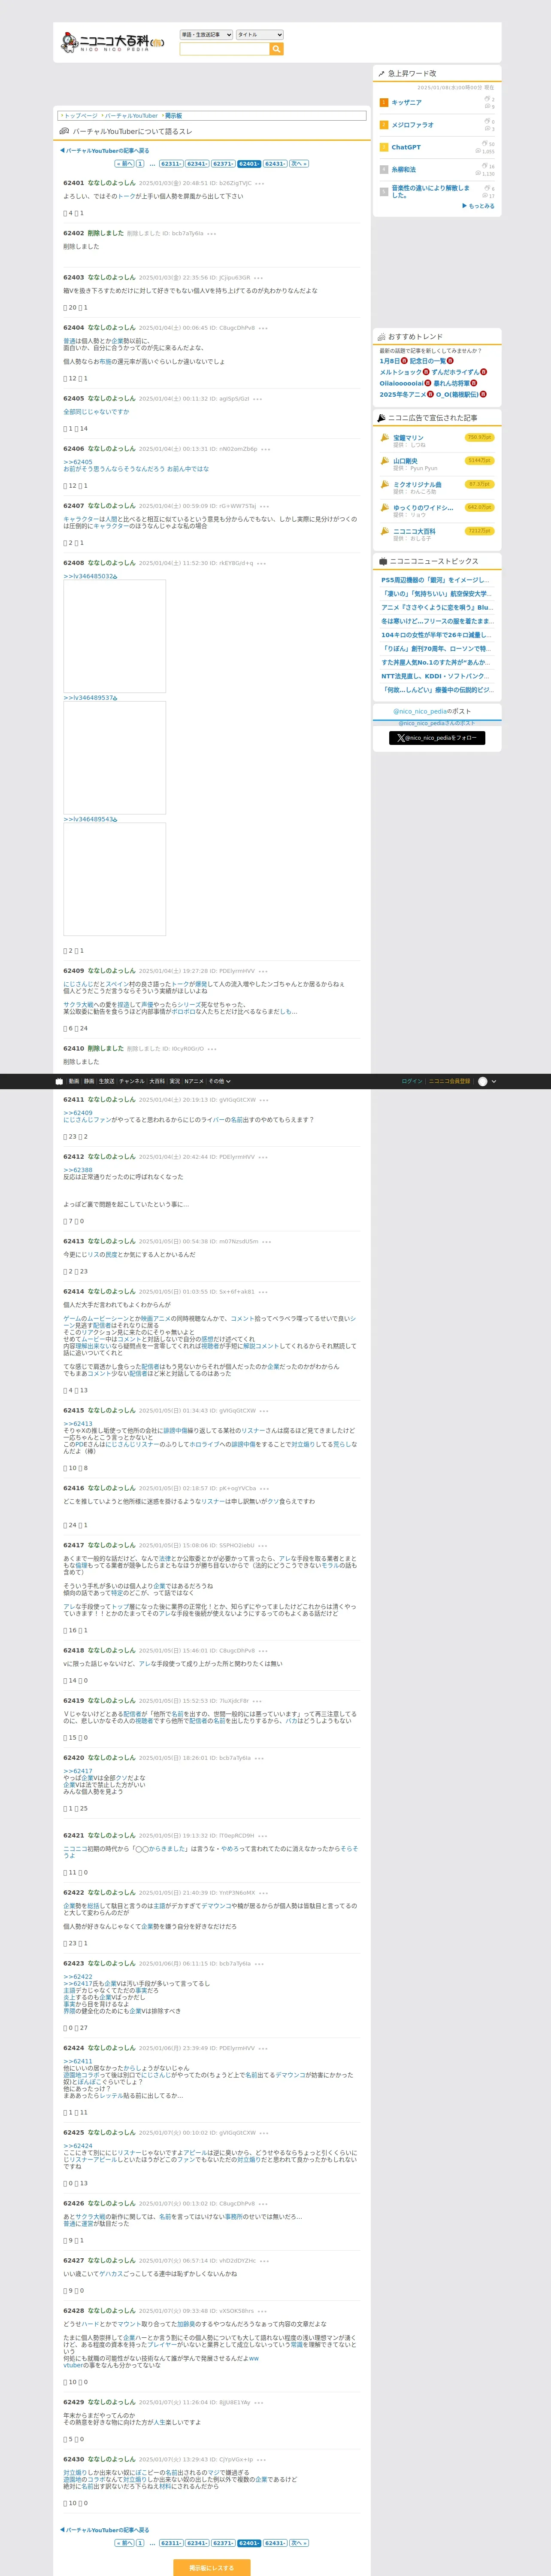
Task: Click ニコニコ会員登録 in the Niconico bar
Action: (x=450, y=1081)
